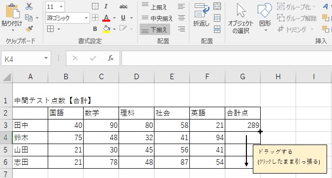Click the upper orange-square layering icon at the ribbon edge
Image resolution: width=332 pixels, height=178 pixels.
coord(326,18)
